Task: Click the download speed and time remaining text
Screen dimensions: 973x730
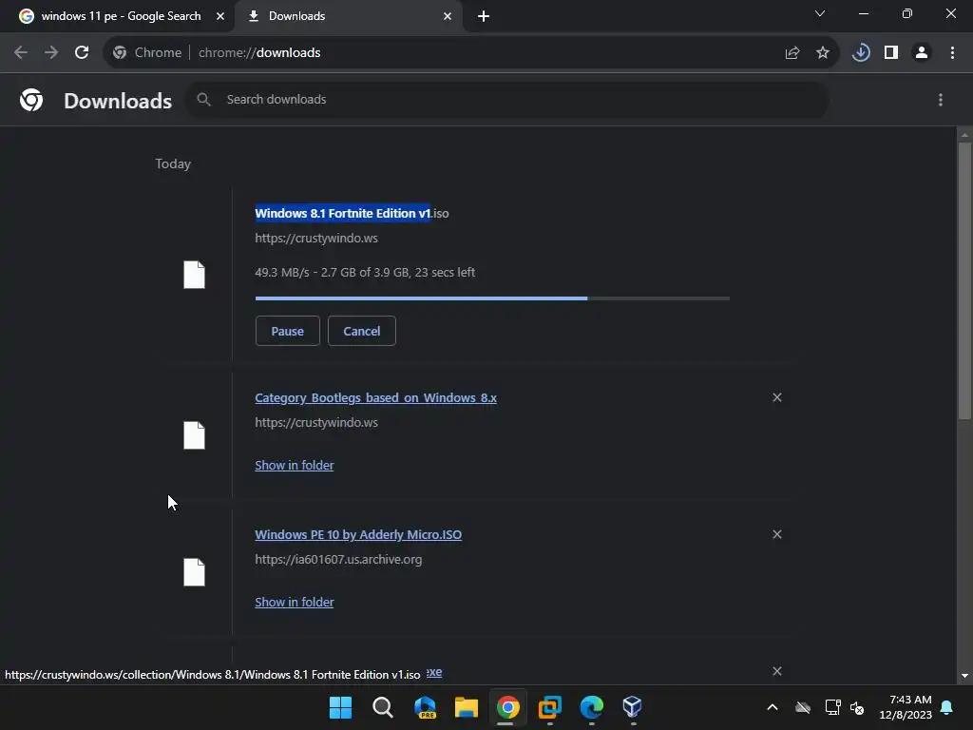Action: tap(365, 273)
